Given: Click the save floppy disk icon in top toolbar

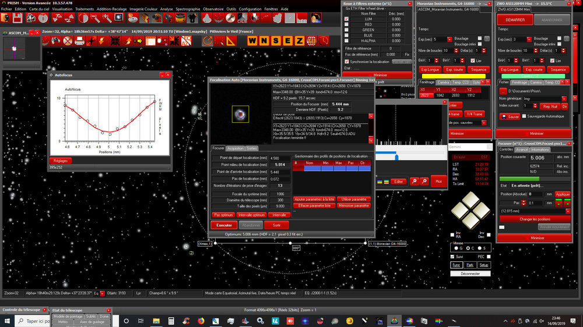Looking at the screenshot, I should 17,18.
